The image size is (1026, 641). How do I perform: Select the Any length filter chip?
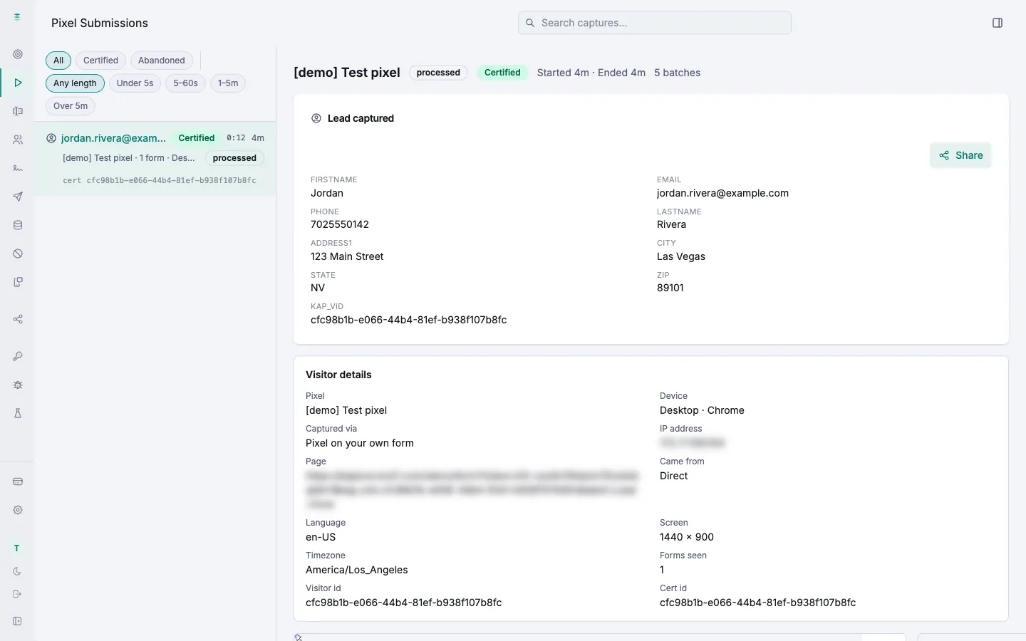75,83
